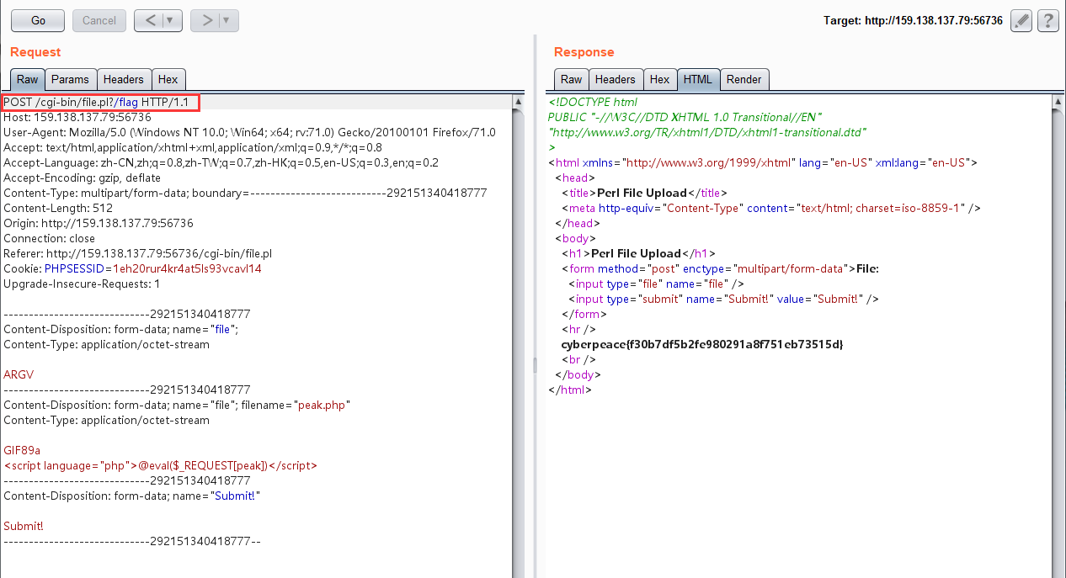Click the User-Agent header line
1066x578 pixels.
(249, 133)
